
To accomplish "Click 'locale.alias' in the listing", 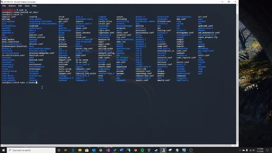I will tap(105, 21).
